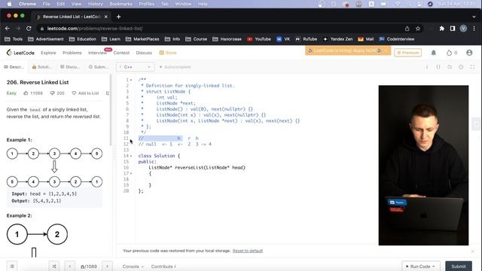
Task: Click the Example 1 linked list diagram
Action: click(x=54, y=168)
